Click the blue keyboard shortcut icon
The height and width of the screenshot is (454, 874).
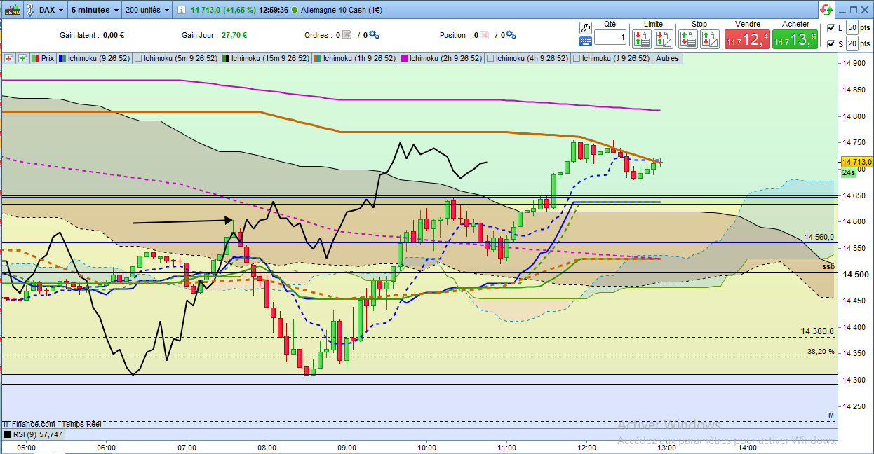[x=586, y=41]
